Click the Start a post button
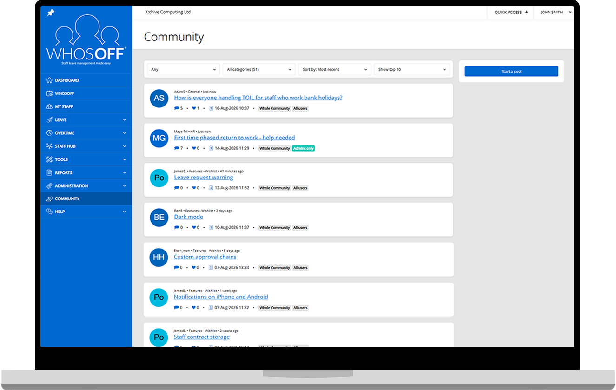Viewport: 616px width, 390px height. tap(511, 72)
